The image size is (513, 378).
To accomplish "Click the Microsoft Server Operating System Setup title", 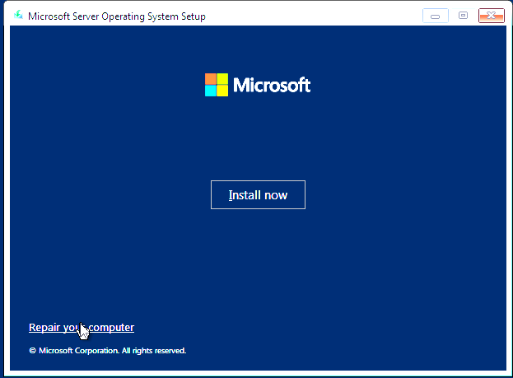I will (117, 16).
